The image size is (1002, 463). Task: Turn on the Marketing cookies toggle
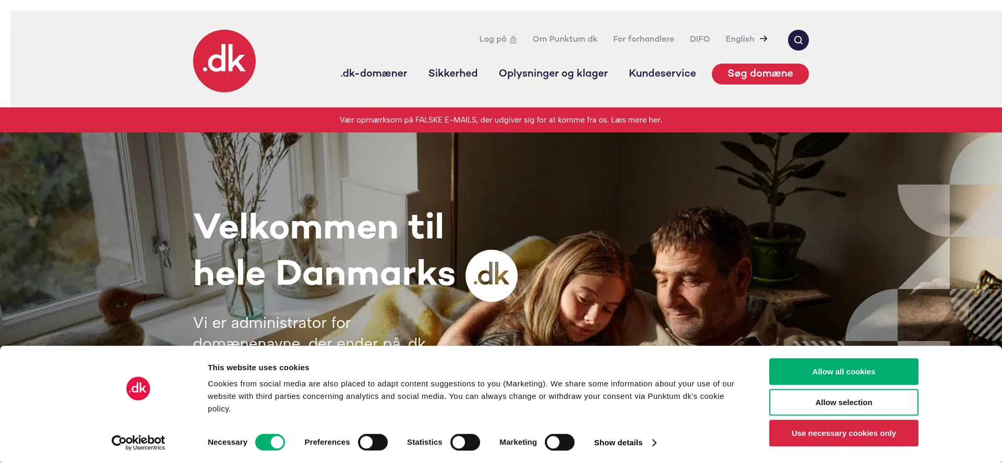pos(559,442)
